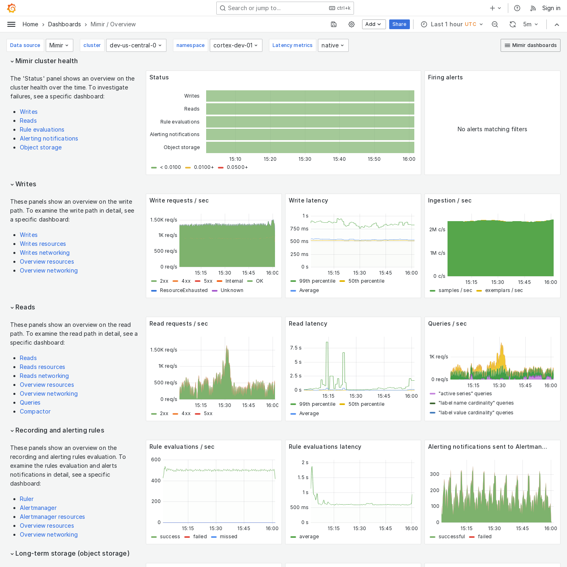Focus the Search or jump to field
Image resolution: width=567 pixels, height=567 pixels.
click(x=285, y=8)
